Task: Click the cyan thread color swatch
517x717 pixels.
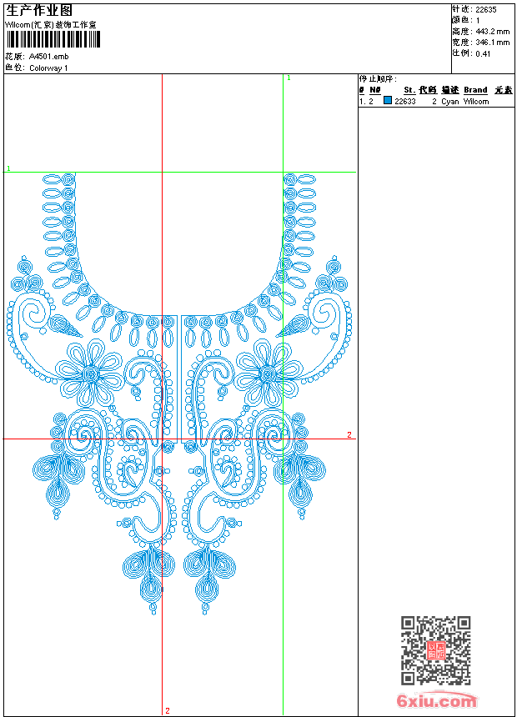Action: click(388, 100)
